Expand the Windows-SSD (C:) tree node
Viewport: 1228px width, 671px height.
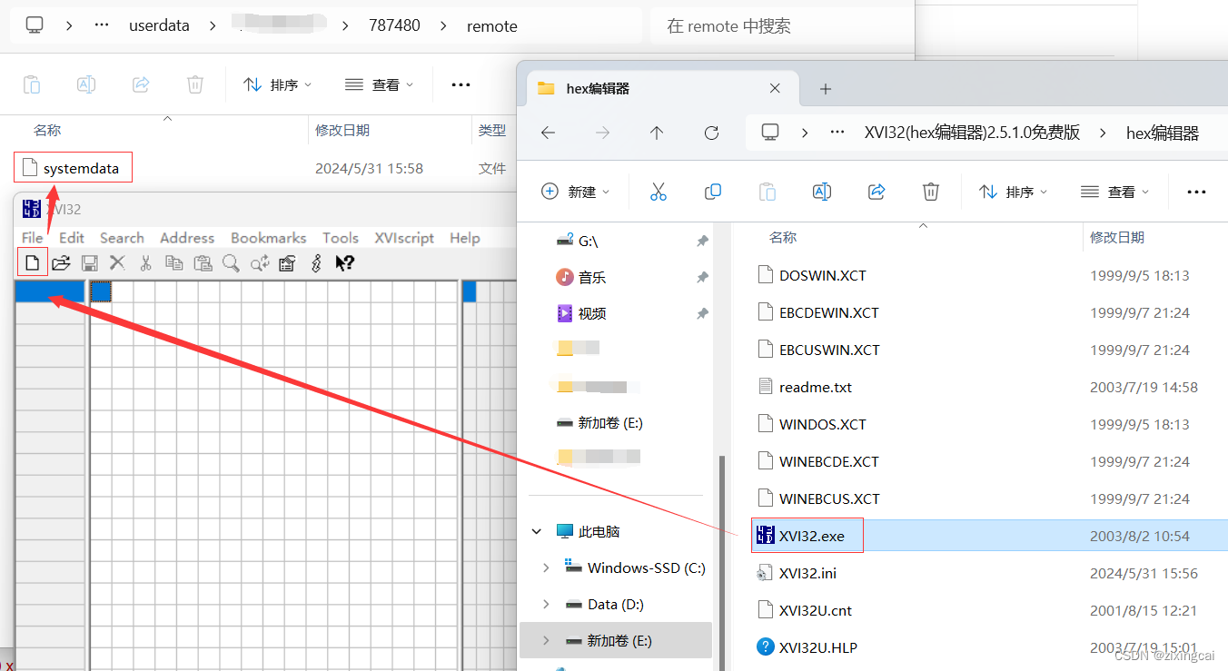pos(546,567)
